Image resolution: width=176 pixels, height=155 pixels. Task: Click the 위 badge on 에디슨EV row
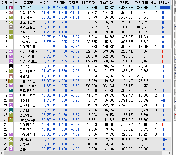coord(11,8)
